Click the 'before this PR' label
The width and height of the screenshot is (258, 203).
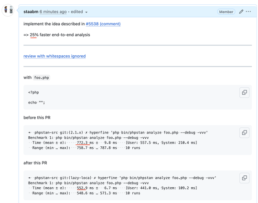[37, 118]
